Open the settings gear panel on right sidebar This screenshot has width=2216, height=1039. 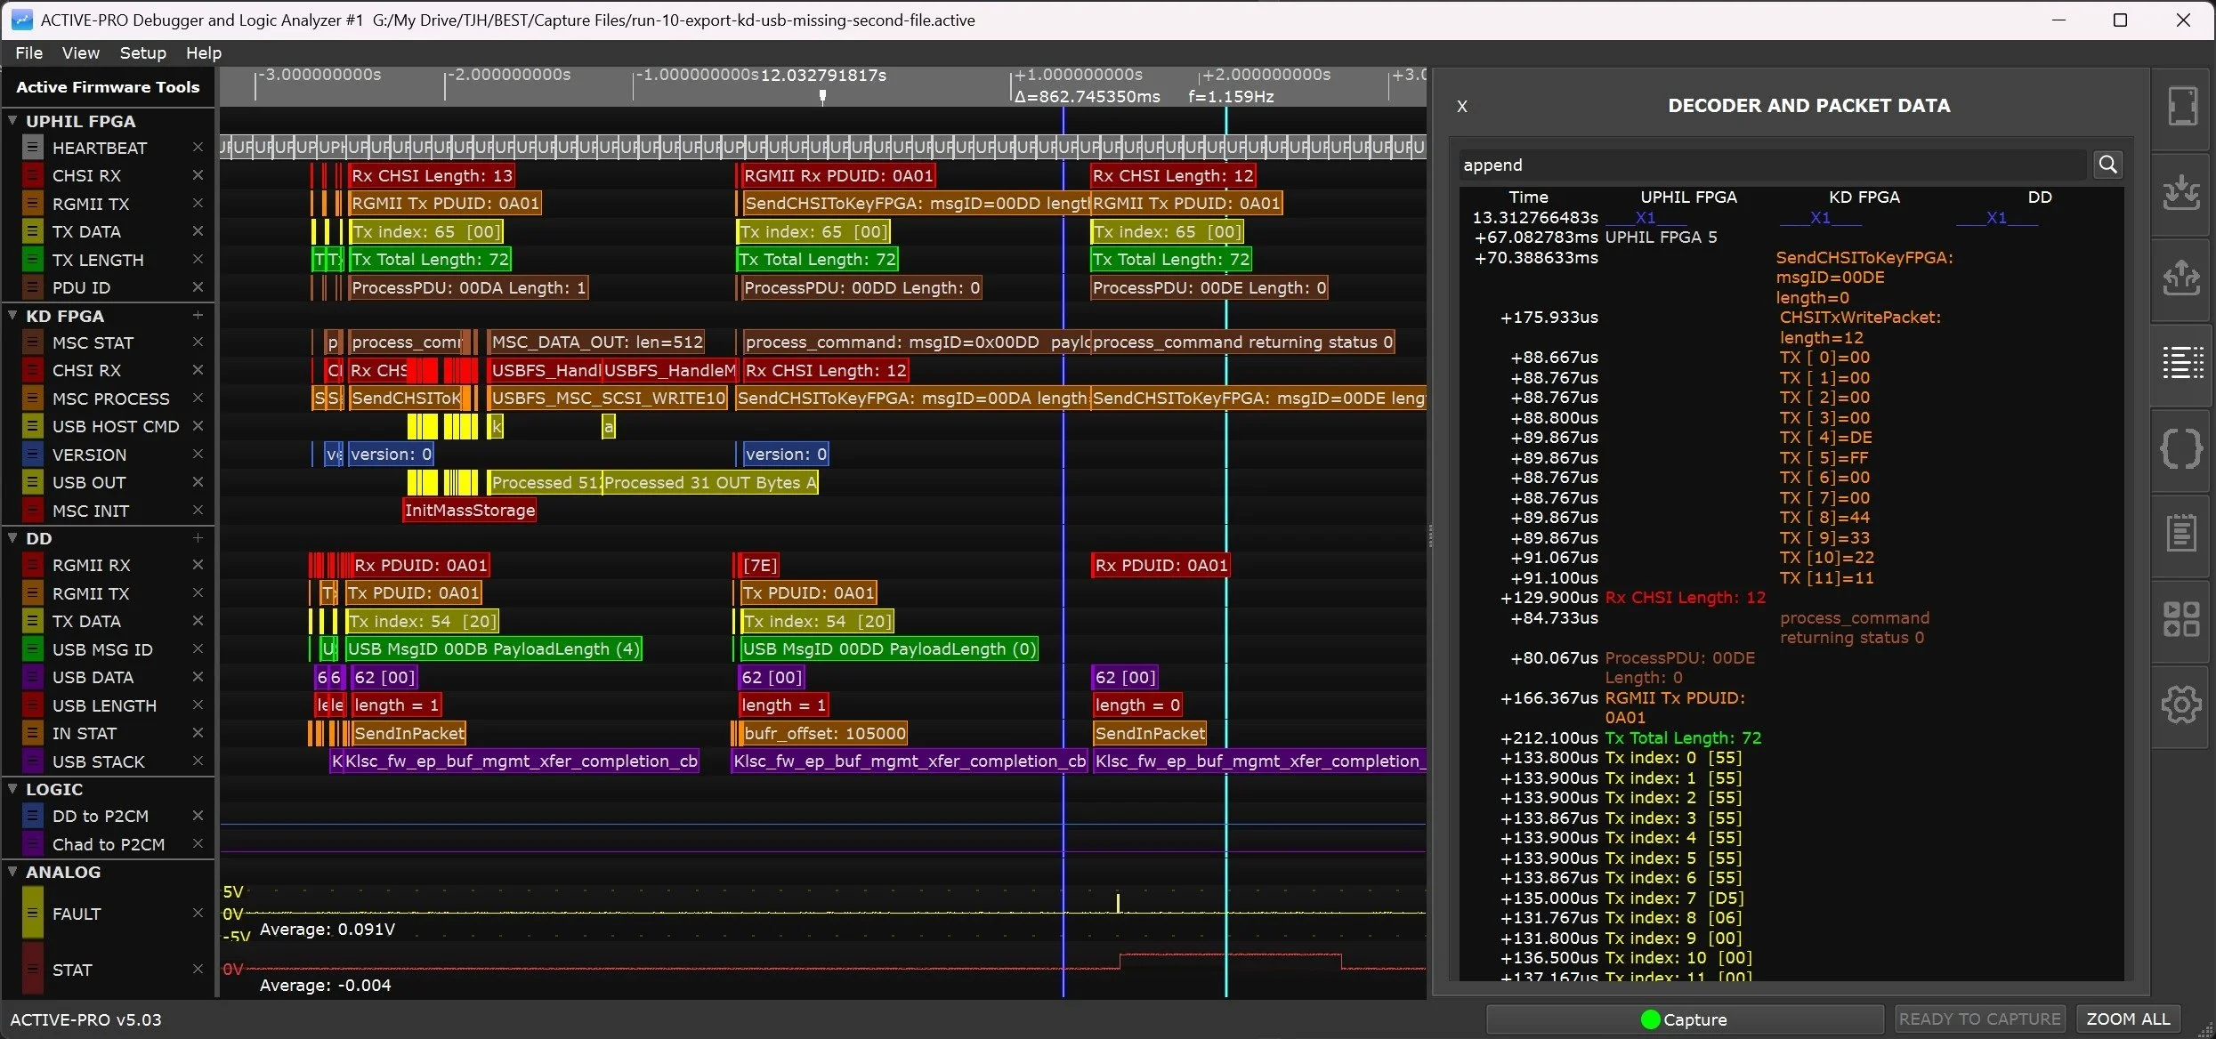2182,704
